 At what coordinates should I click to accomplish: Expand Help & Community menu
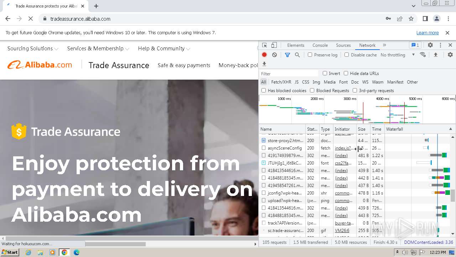pyautogui.click(x=164, y=49)
